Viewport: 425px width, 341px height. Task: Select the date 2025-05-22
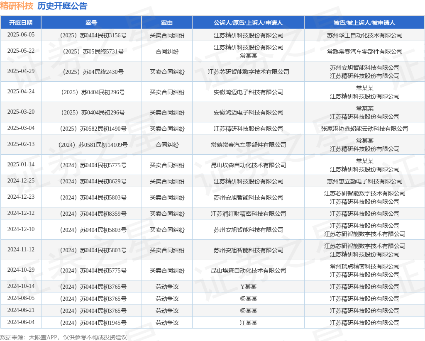21,51
